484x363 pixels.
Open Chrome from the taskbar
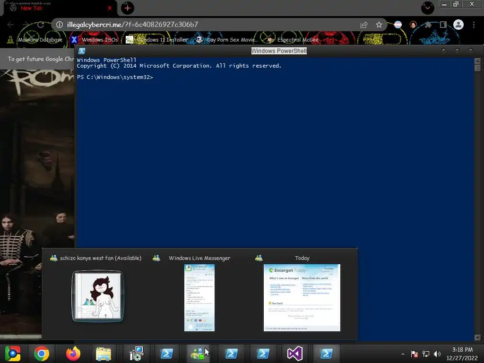42,354
